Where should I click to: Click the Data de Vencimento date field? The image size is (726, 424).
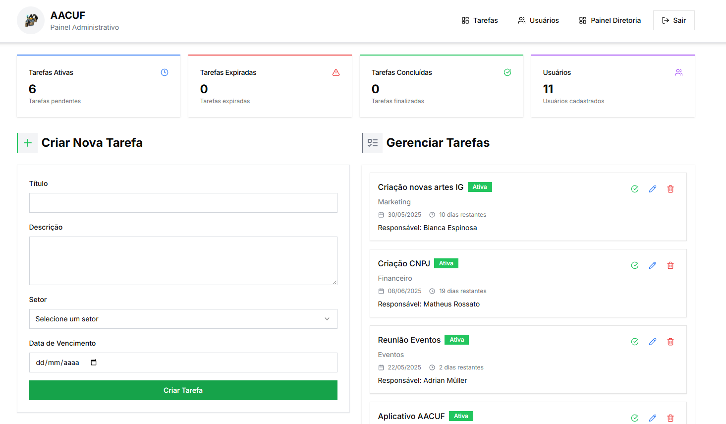click(x=183, y=363)
